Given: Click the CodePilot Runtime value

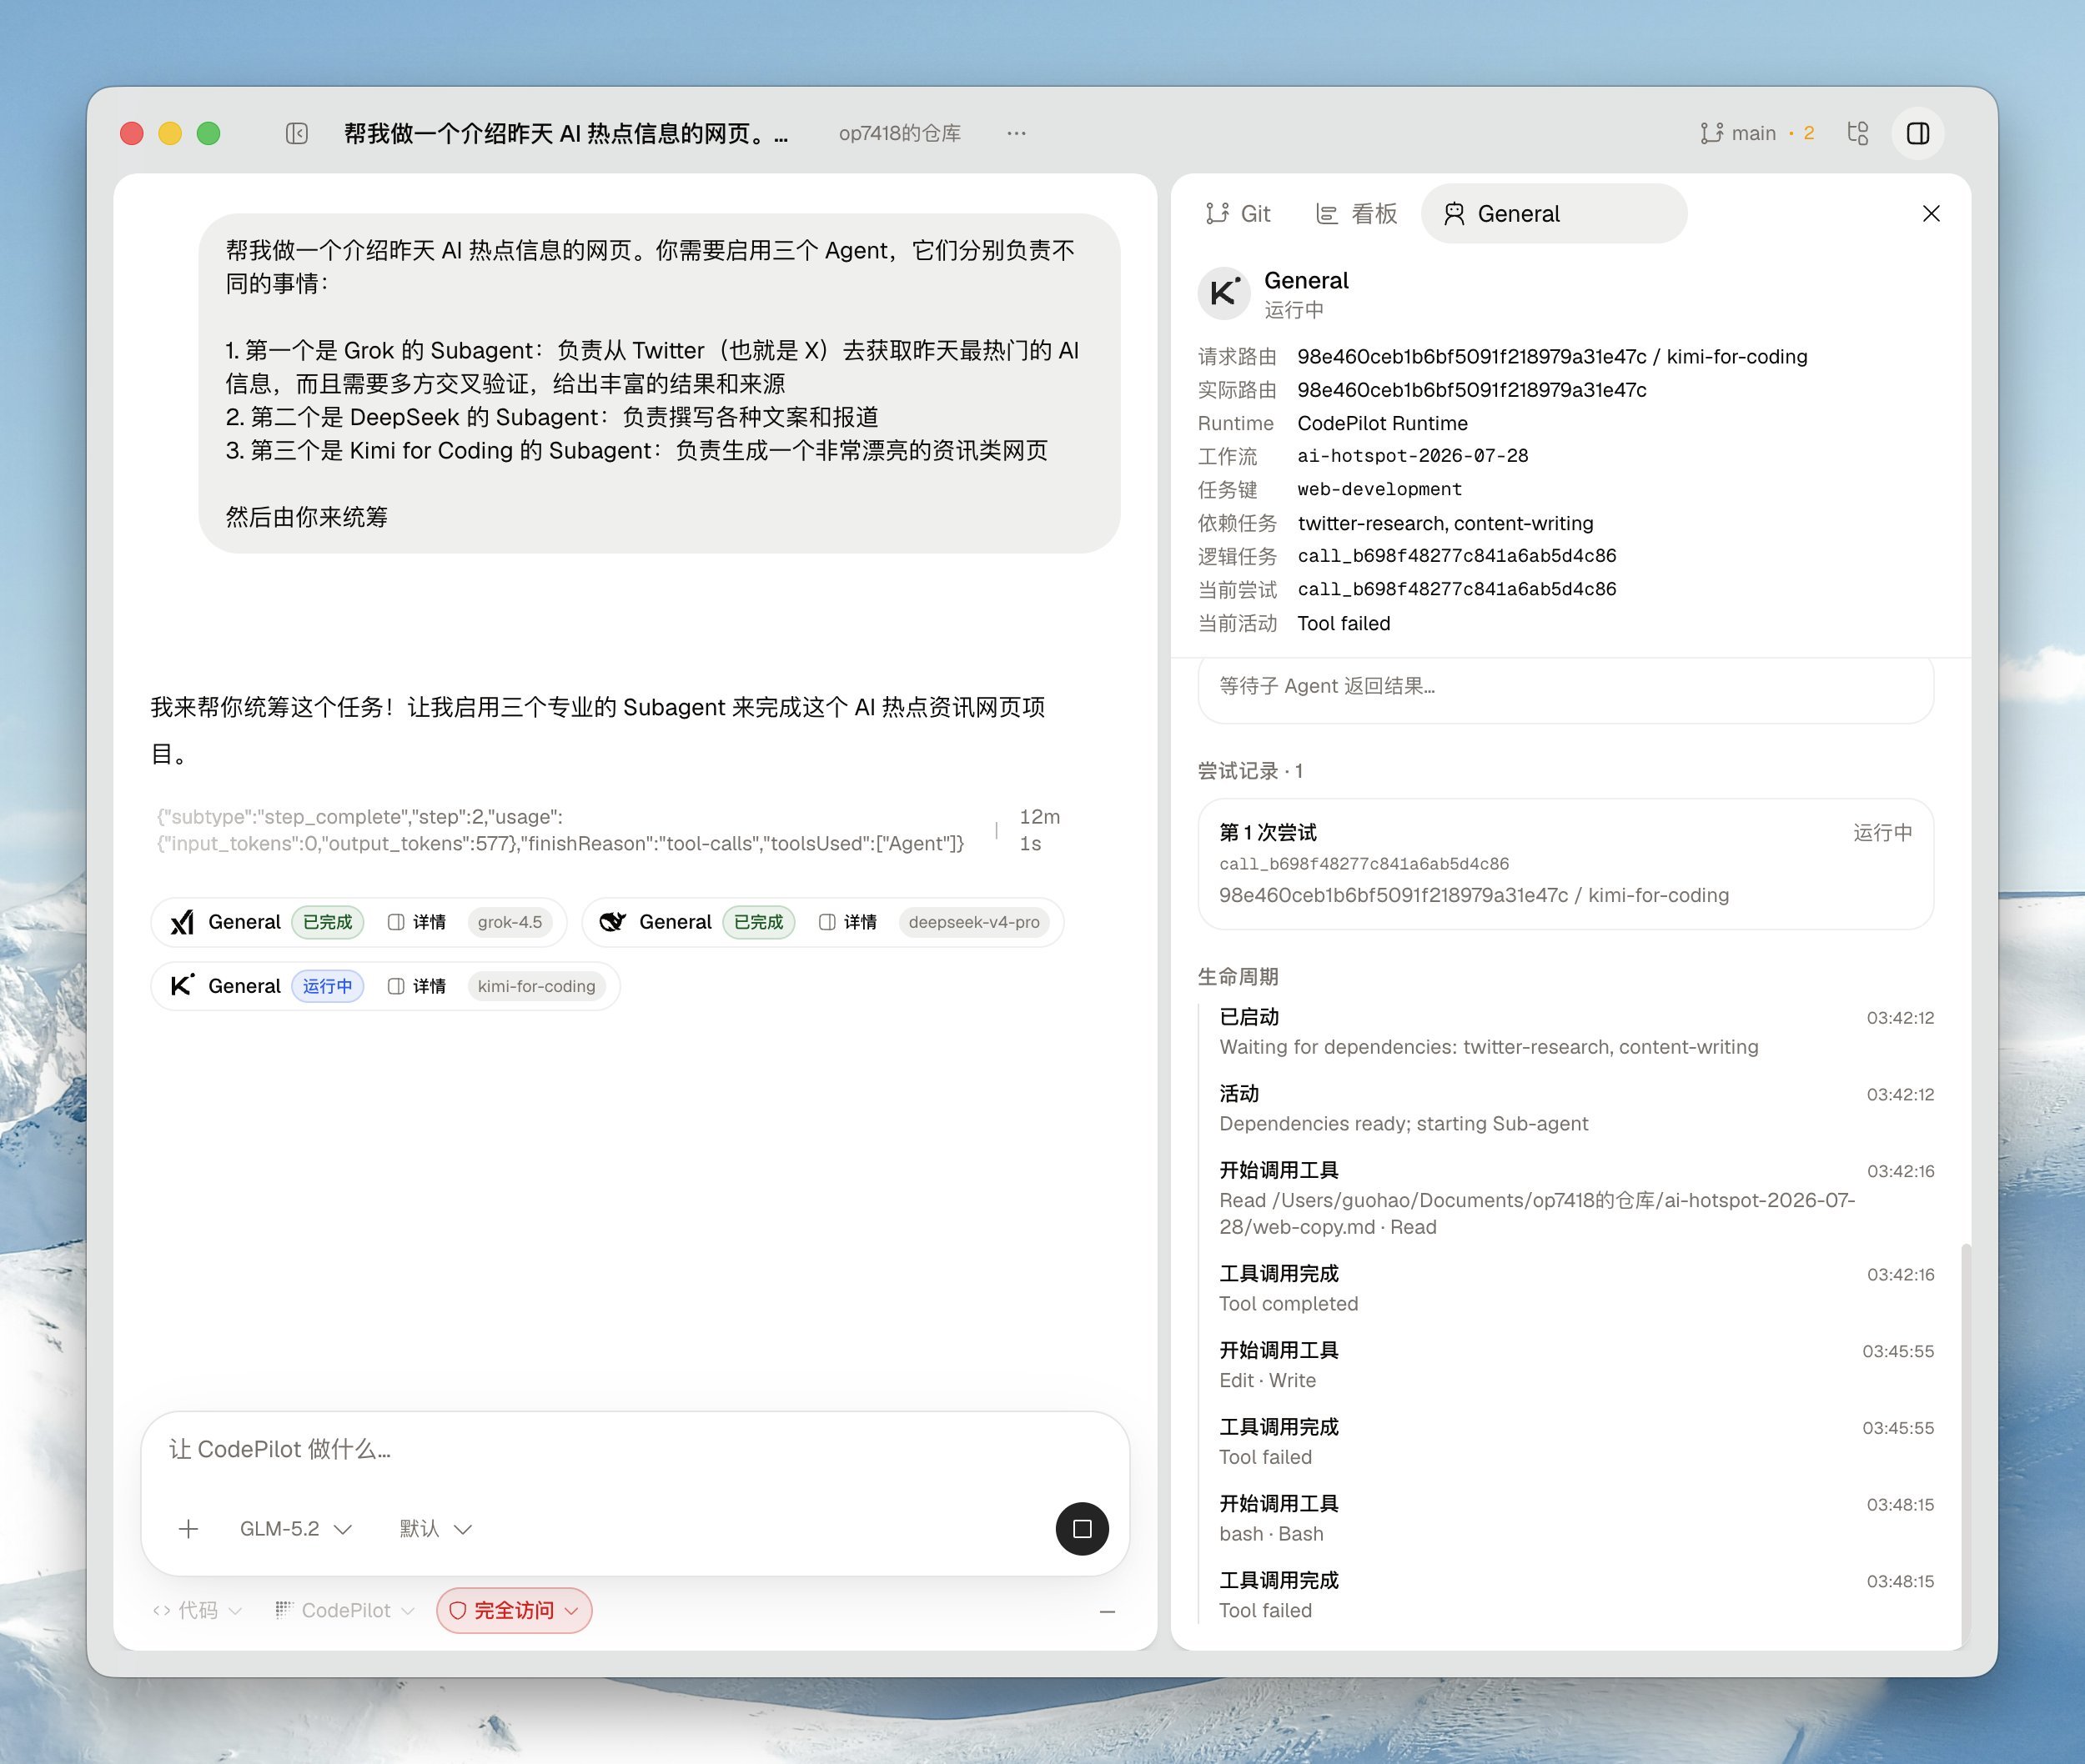Looking at the screenshot, I should pos(1383,423).
